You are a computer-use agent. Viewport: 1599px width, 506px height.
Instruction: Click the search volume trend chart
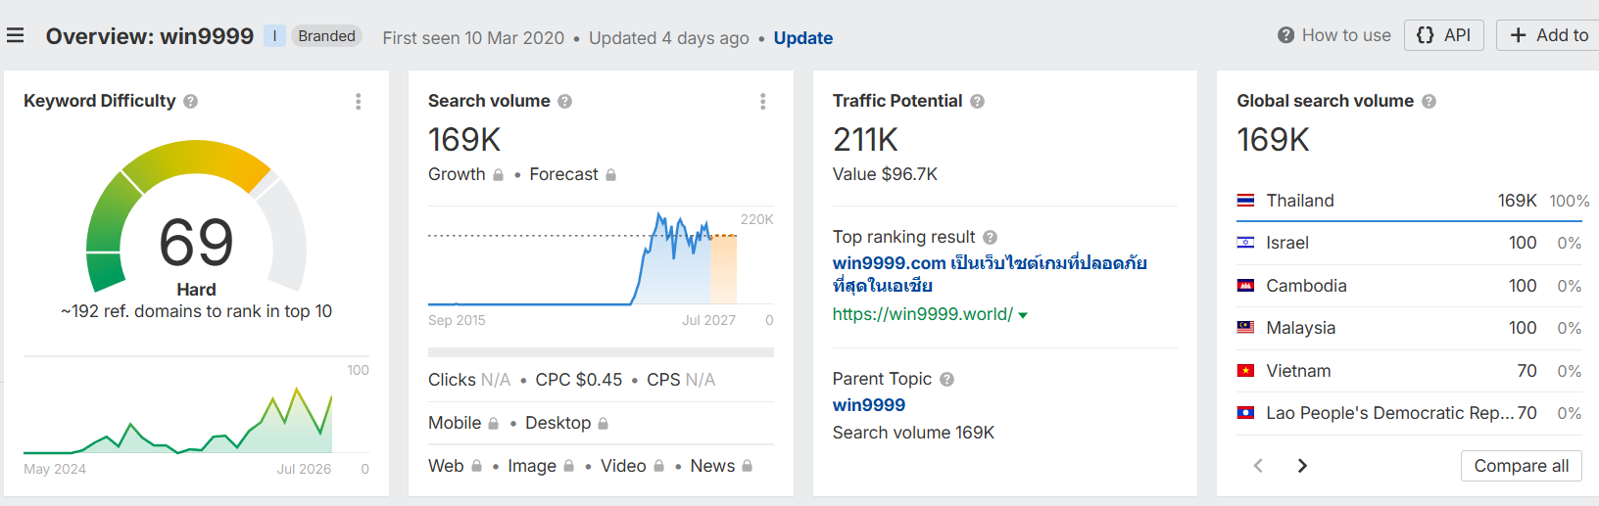(601, 257)
